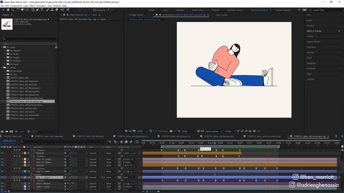This screenshot has height=193, width=344.
Task: Select the Zoom magnifier tool
Action: click(12, 10)
